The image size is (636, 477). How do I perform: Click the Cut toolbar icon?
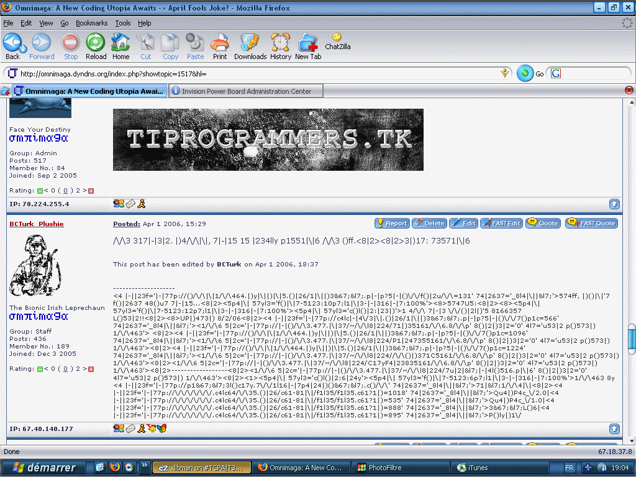[145, 46]
